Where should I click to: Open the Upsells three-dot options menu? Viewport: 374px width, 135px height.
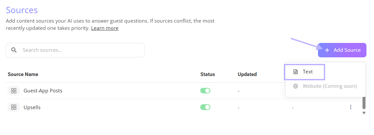click(351, 107)
